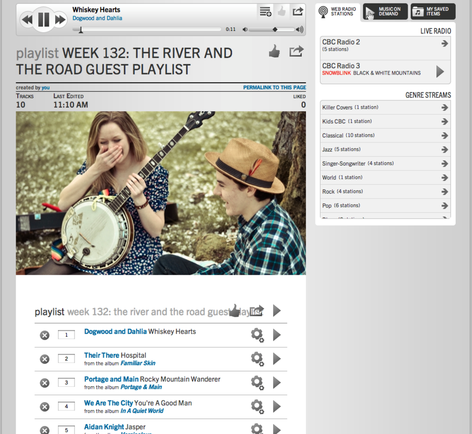Edit track order field for Whiskey Hearts
Viewport: 472px width, 434px height.
(x=66, y=335)
